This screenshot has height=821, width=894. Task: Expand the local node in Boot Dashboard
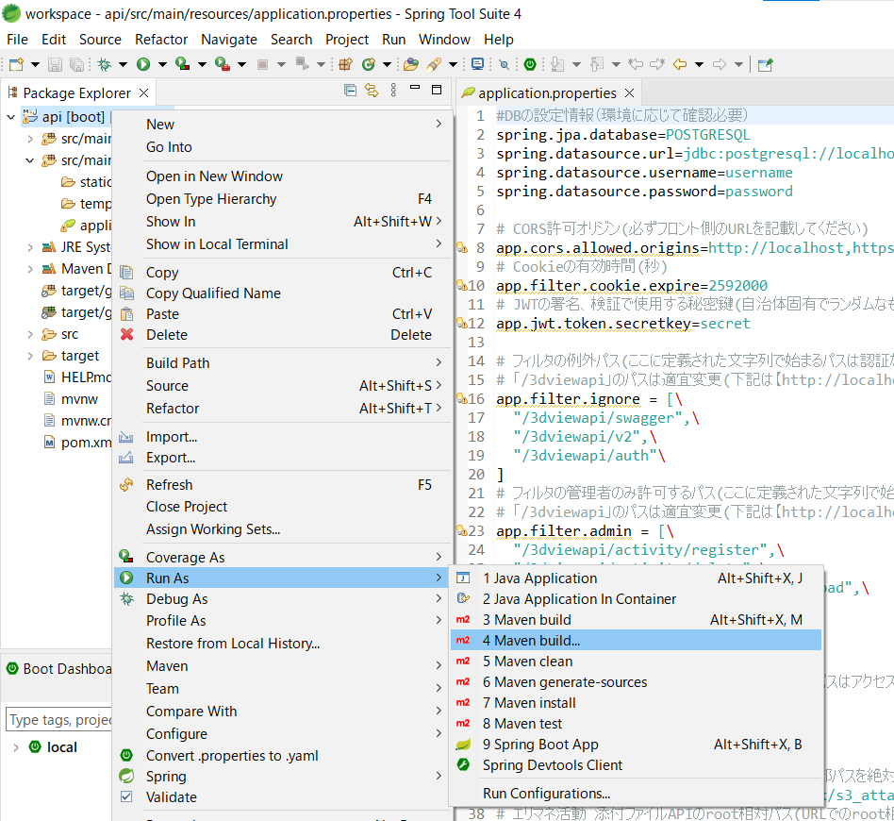point(16,747)
